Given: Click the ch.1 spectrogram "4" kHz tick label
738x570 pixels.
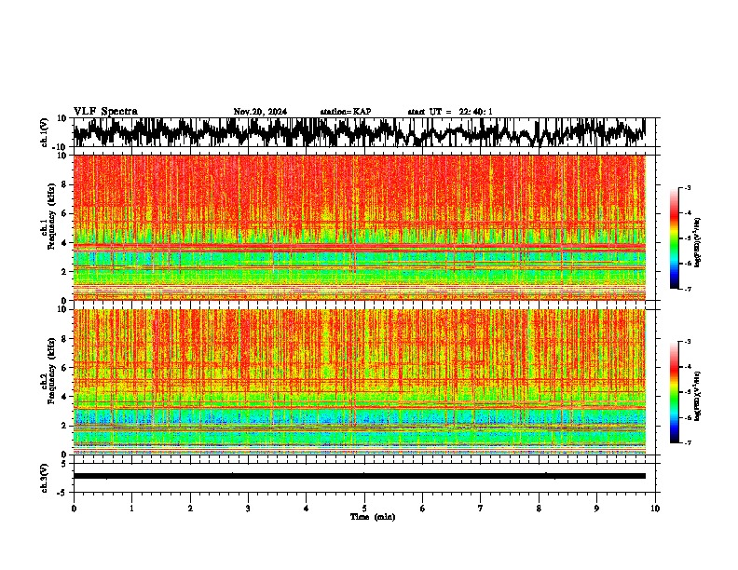Looking at the screenshot, I should coord(64,243).
